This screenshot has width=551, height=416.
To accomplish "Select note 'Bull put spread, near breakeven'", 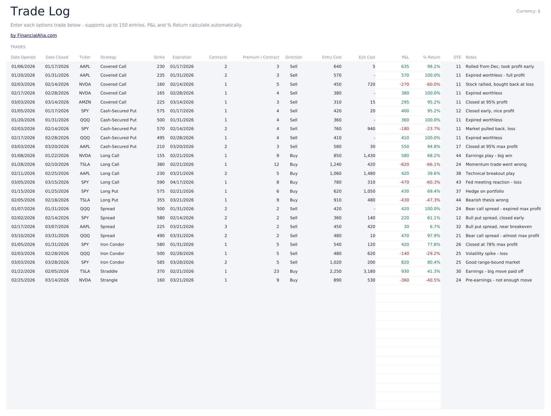I will pos(498,227).
